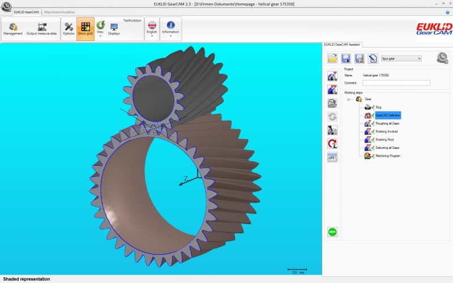The height and width of the screenshot is (283, 453).
Task: Click Output measure data in the ribbon
Action: 41,29
